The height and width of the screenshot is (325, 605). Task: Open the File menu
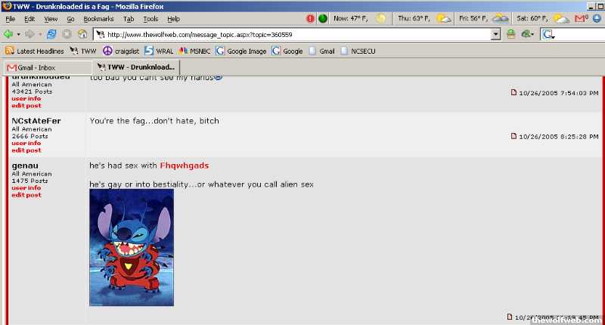tap(11, 19)
